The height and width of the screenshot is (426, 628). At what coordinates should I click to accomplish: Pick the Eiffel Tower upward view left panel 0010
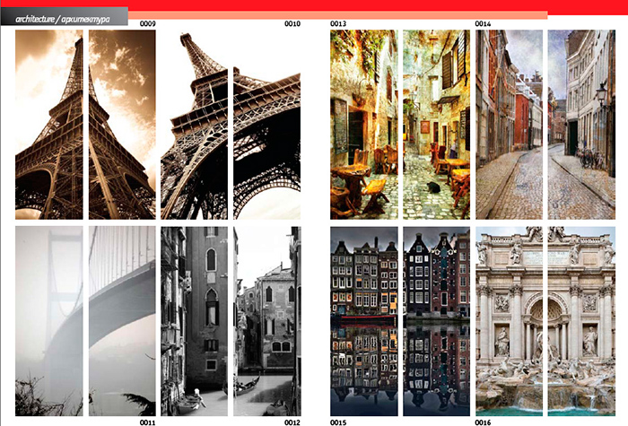[195, 125]
